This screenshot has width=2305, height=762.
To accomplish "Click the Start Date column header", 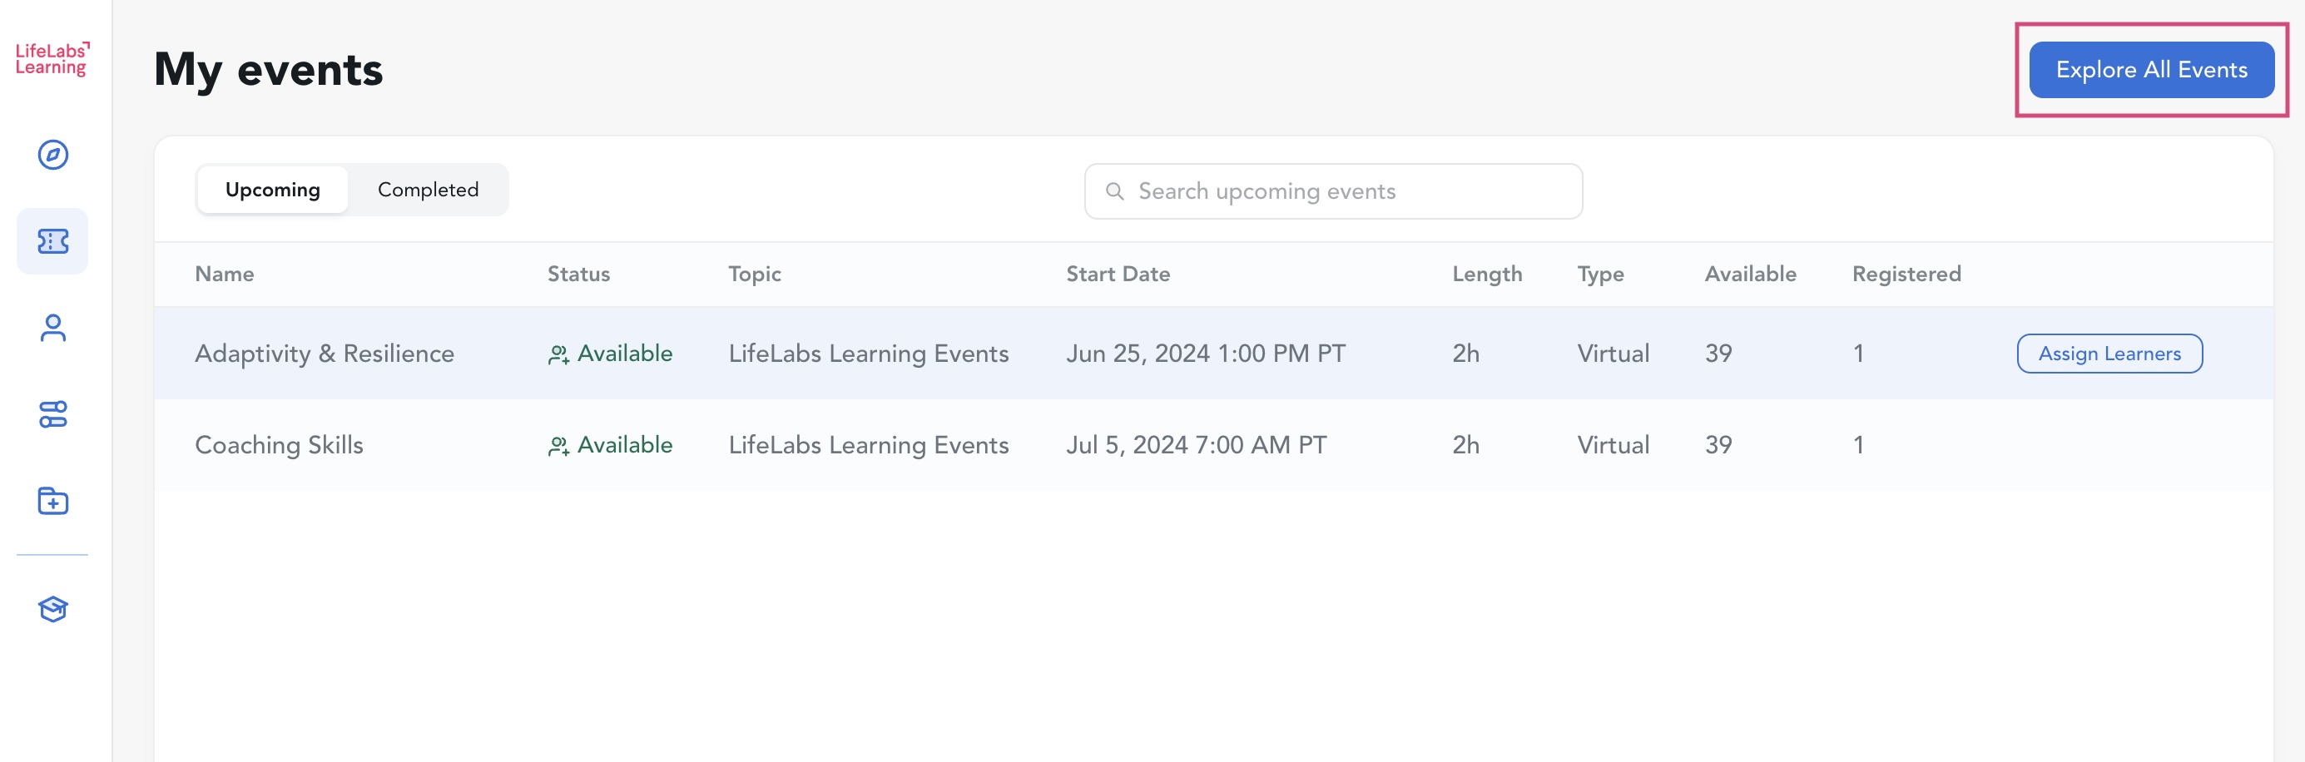I will 1118,275.
